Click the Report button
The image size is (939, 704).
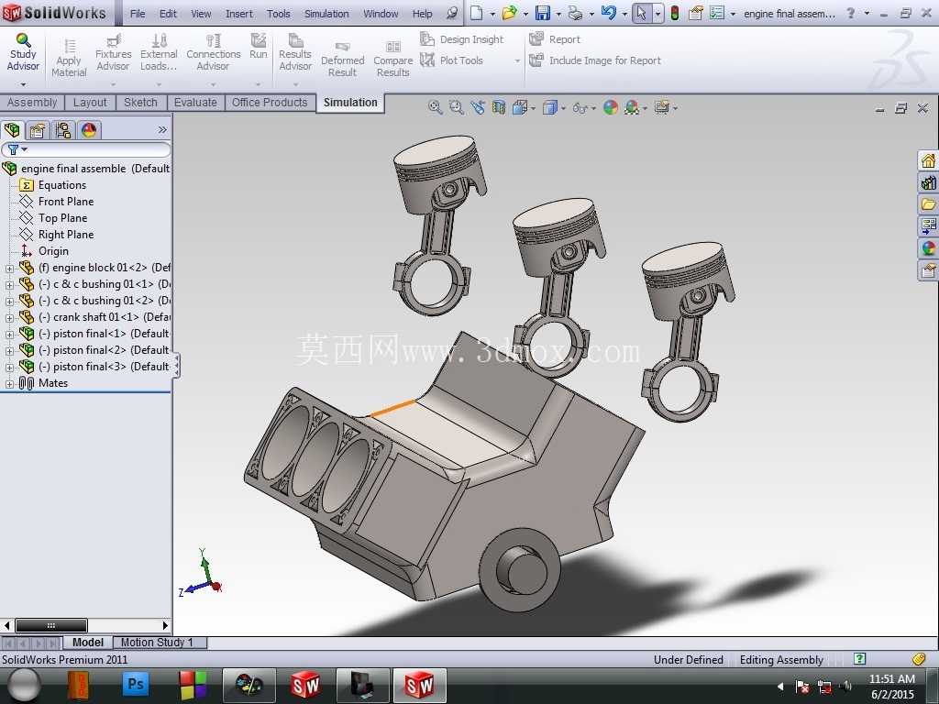(555, 39)
